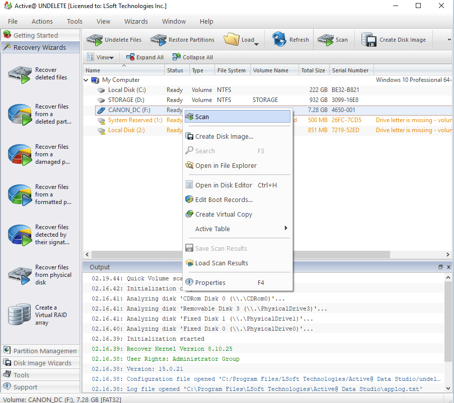This screenshot has width=454, height=403.
Task: Choose Create Disk Image from context menu
Action: [x=238, y=137]
